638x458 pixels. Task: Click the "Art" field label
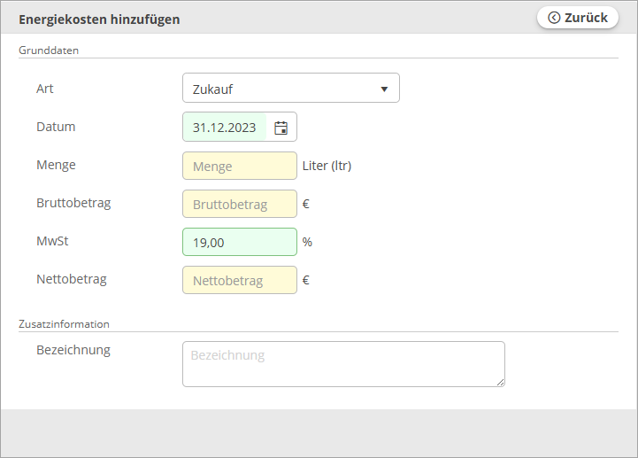pyautogui.click(x=45, y=89)
